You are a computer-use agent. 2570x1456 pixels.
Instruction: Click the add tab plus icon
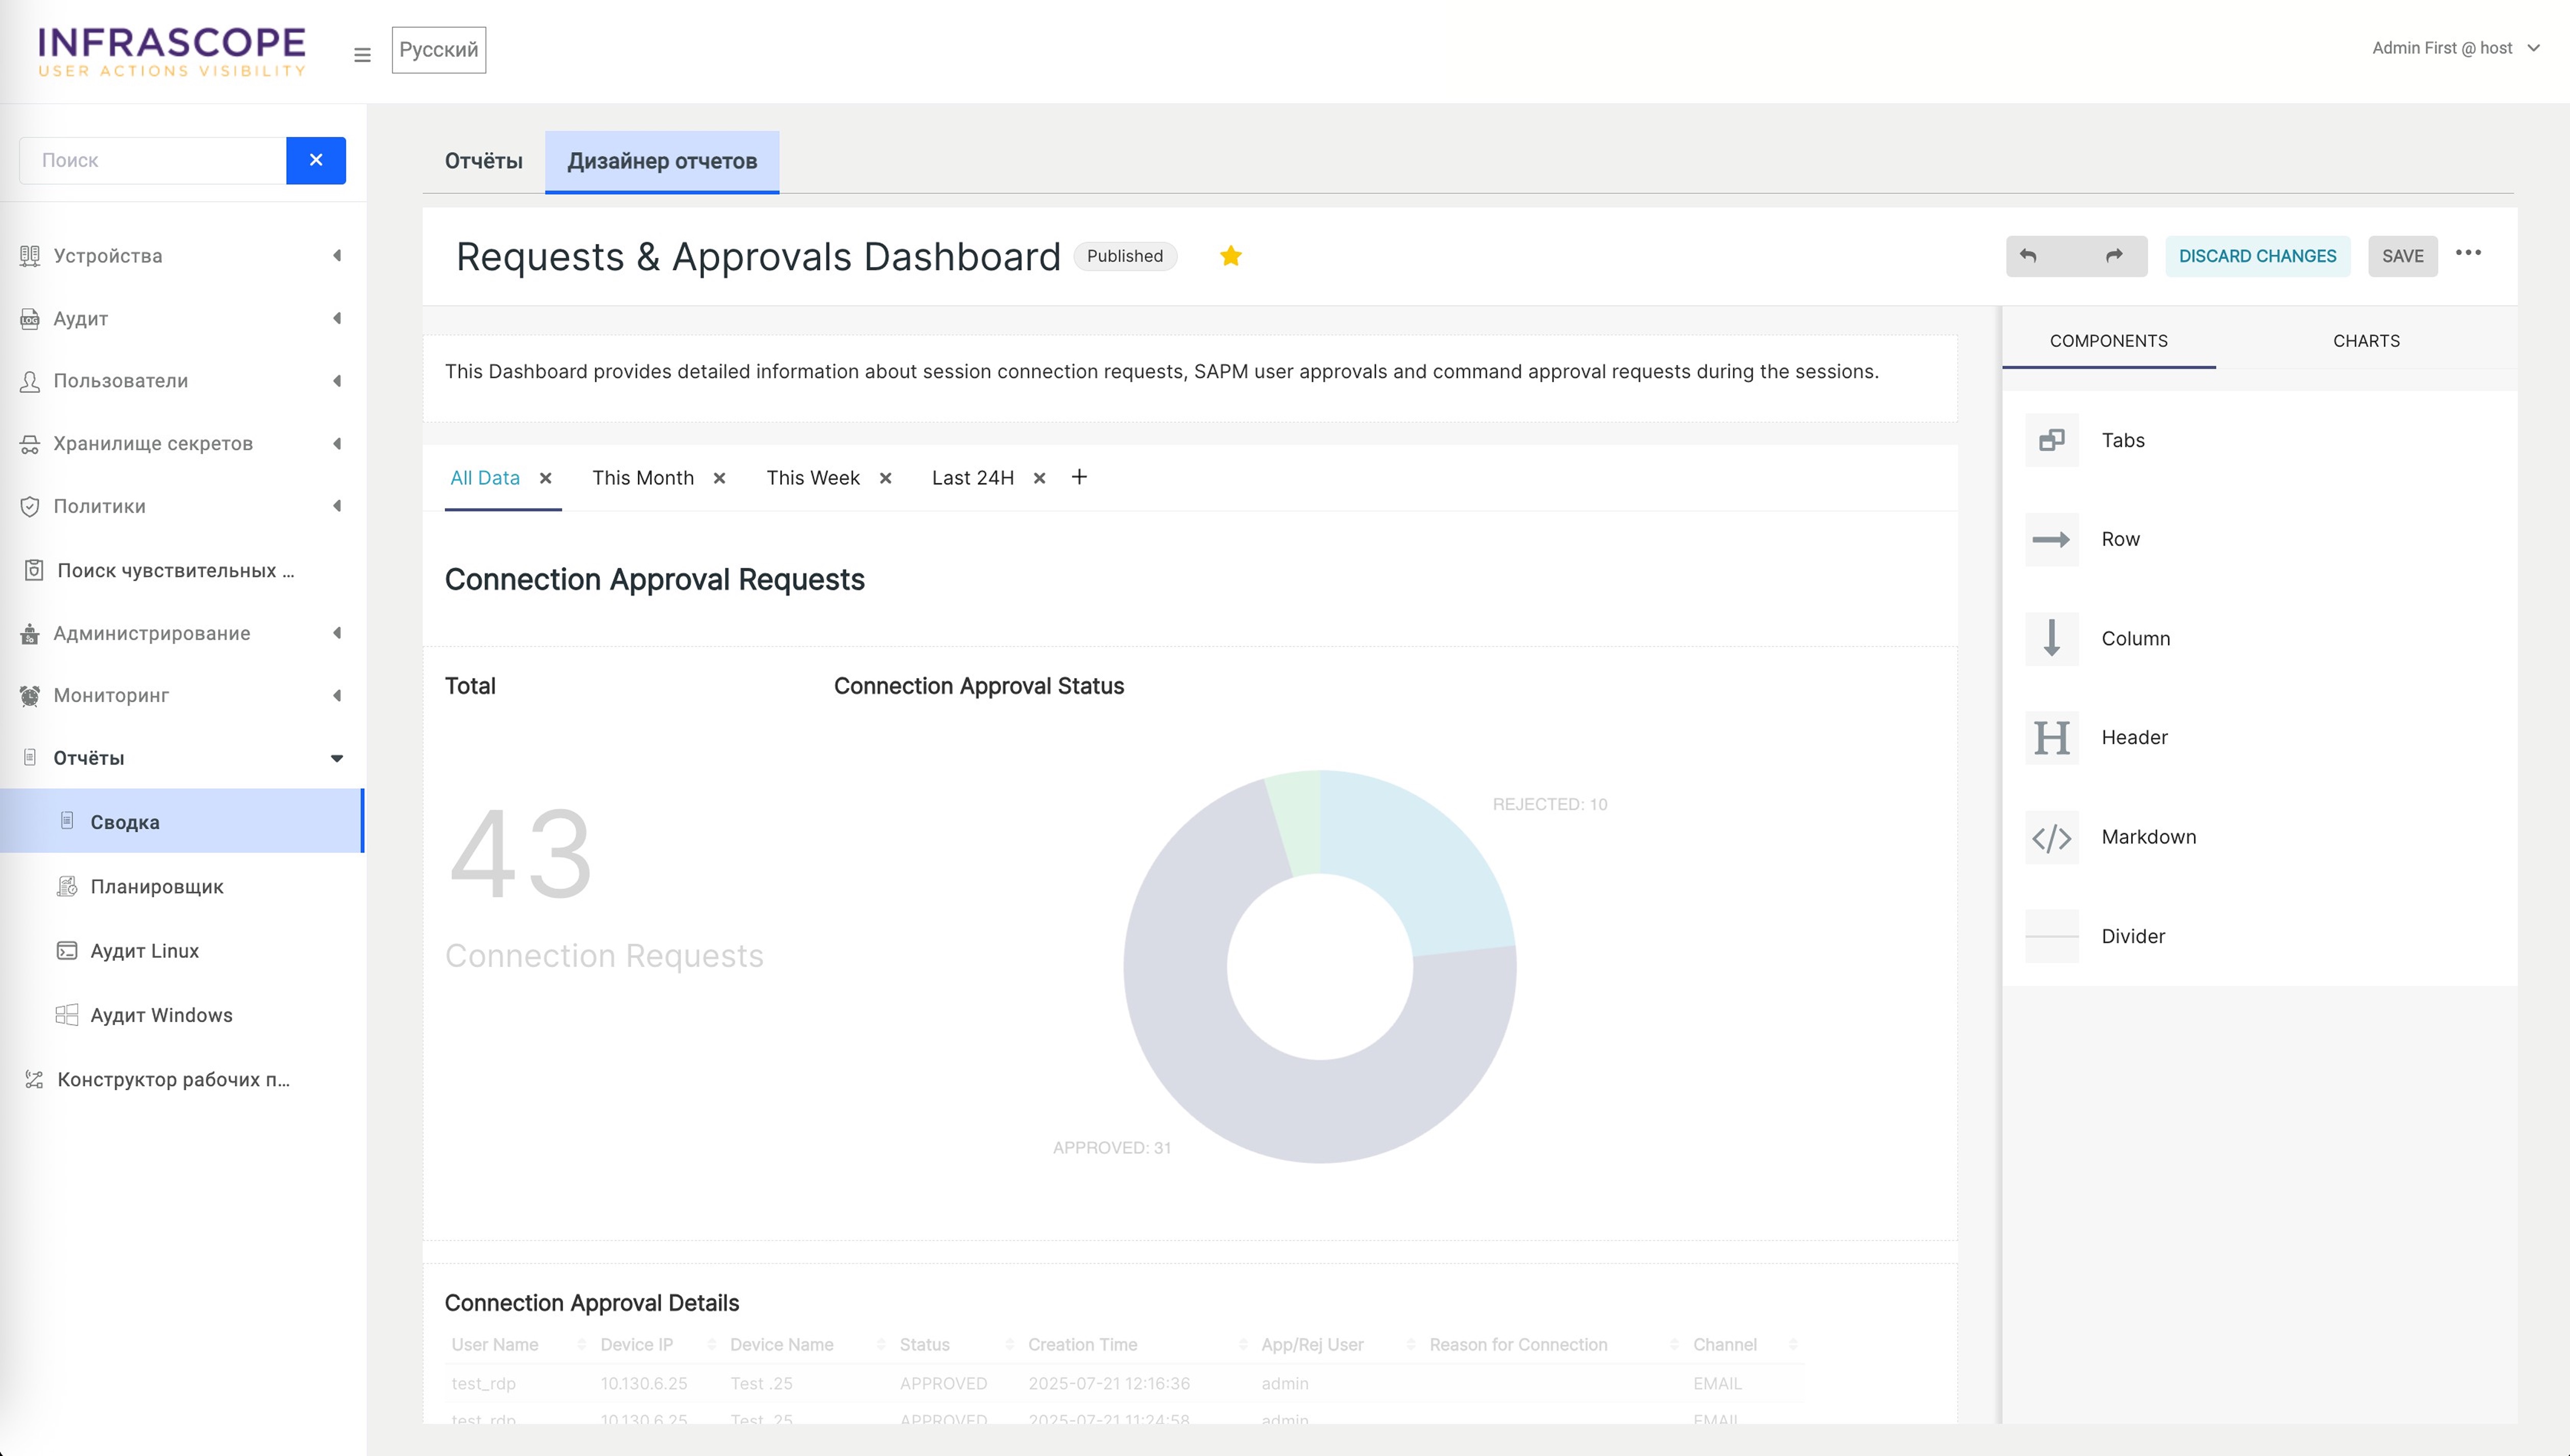click(x=1078, y=477)
